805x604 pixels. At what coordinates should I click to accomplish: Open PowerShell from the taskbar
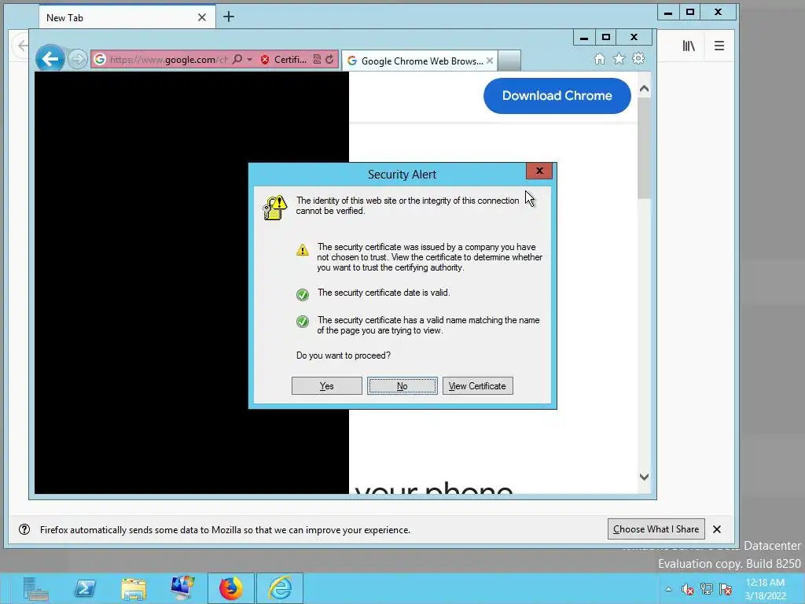coord(85,588)
